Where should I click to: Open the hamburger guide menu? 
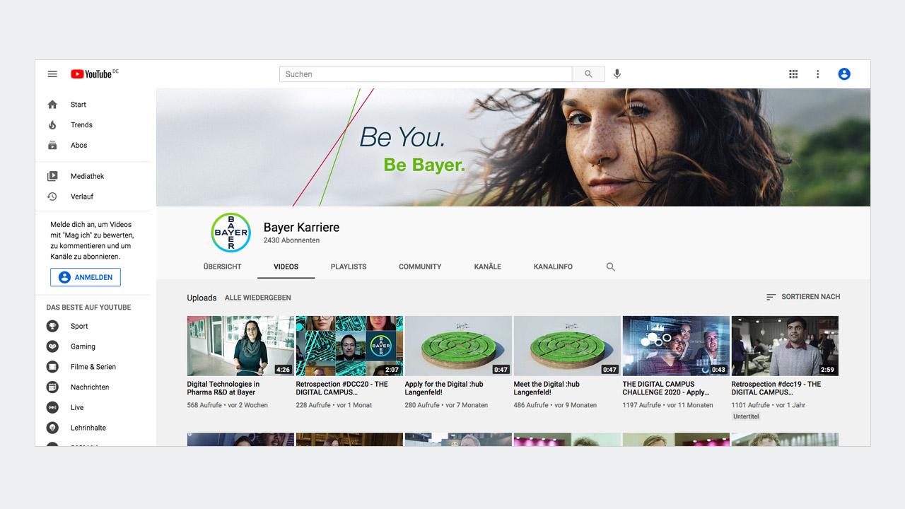[52, 74]
